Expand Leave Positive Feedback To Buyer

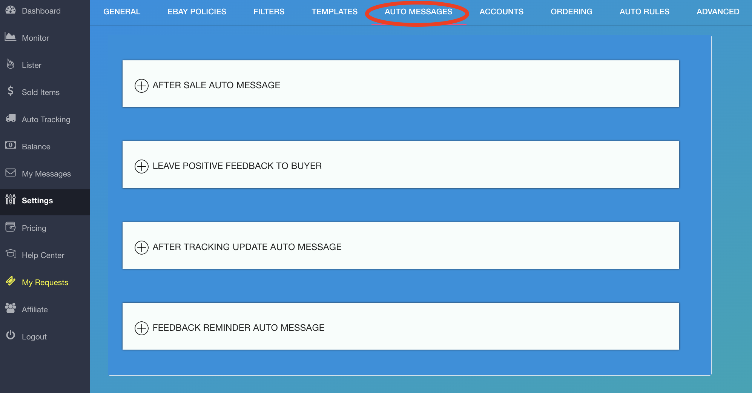[141, 166]
